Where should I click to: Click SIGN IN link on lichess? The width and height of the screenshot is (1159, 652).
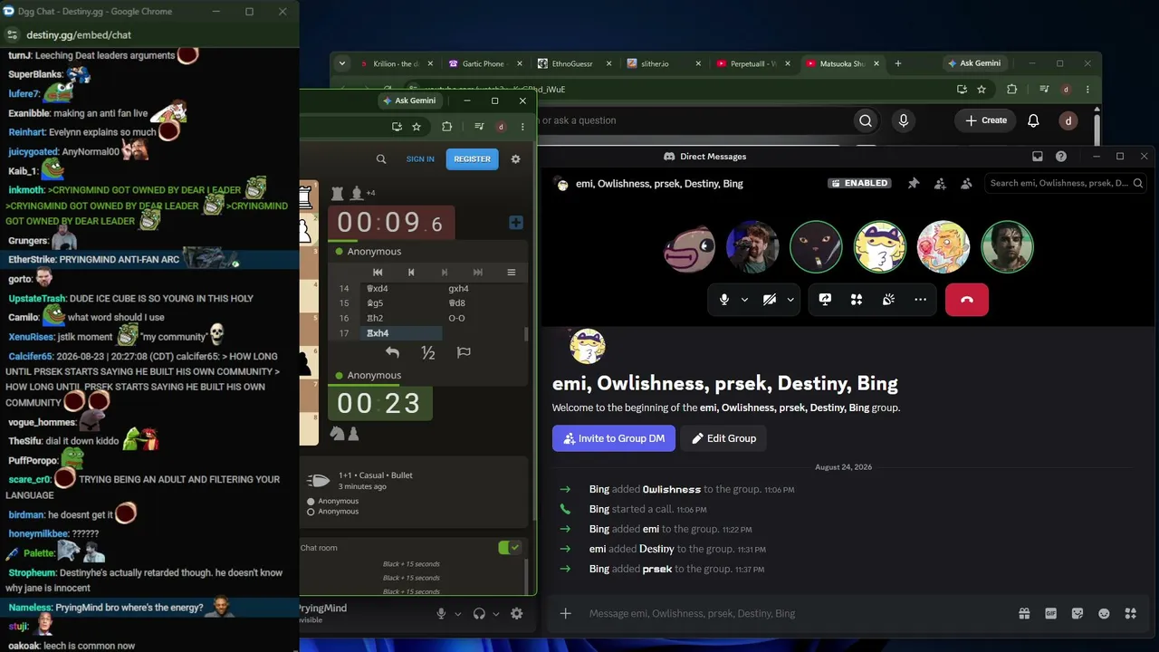click(420, 158)
